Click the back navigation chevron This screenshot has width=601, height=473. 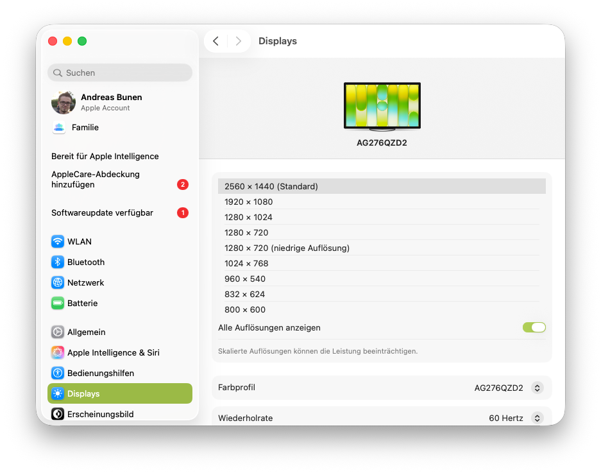pyautogui.click(x=216, y=40)
